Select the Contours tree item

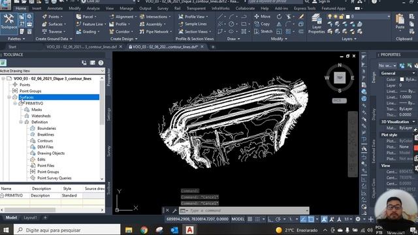click(x=45, y=141)
